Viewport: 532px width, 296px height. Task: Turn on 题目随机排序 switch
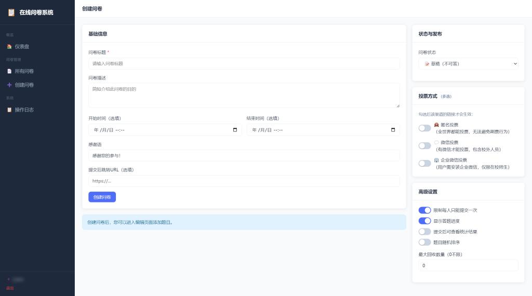424,243
